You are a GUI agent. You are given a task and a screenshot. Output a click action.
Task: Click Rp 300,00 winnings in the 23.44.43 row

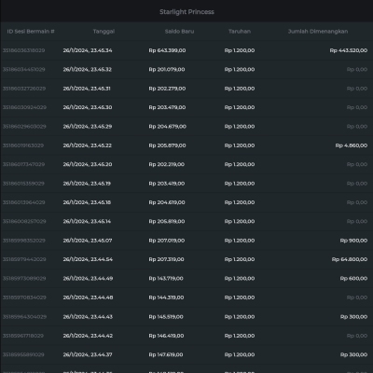pyautogui.click(x=353, y=317)
